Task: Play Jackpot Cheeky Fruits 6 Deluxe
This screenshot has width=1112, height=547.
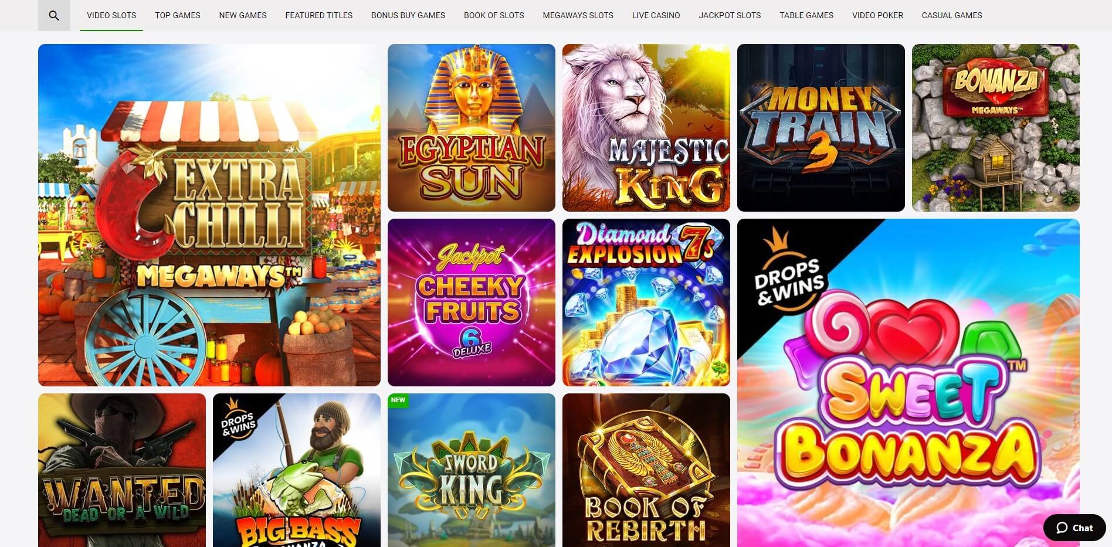Action: coord(472,303)
